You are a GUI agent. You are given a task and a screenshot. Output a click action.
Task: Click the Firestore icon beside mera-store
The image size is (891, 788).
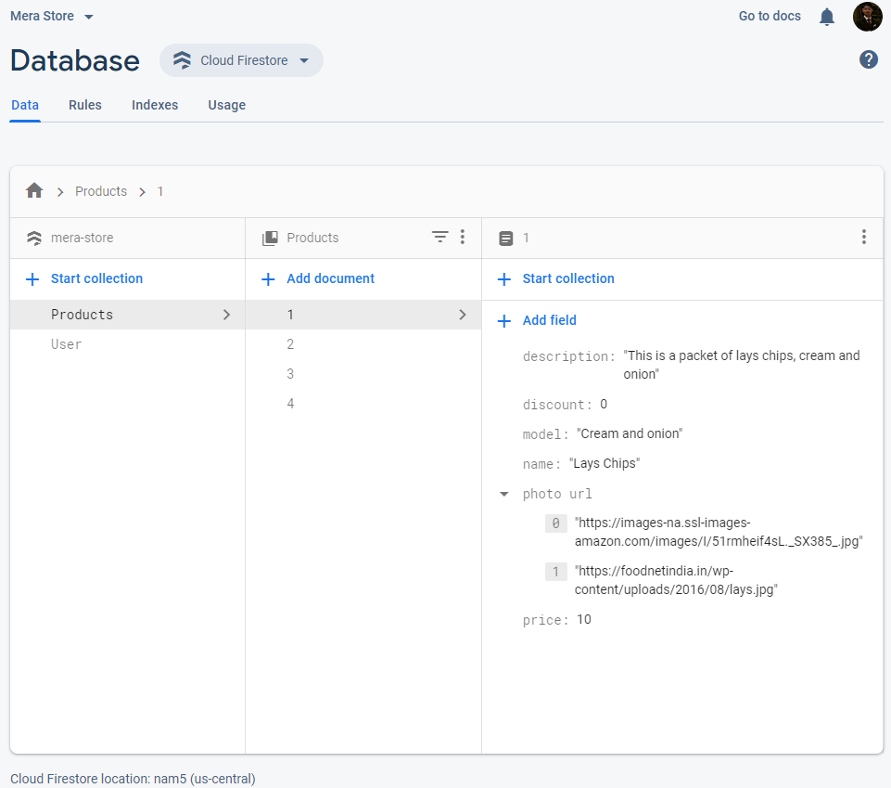[x=34, y=238]
